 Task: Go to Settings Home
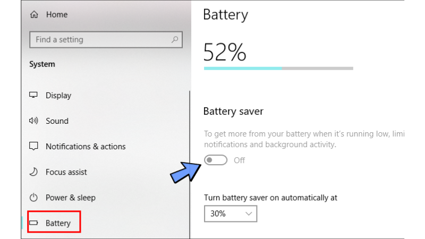pos(57,15)
